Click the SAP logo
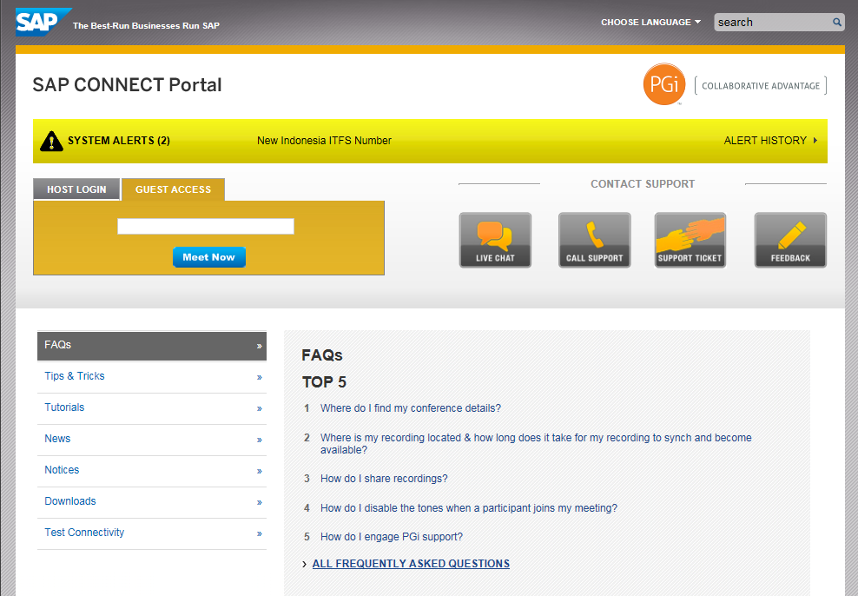858x596 pixels. 41,21
